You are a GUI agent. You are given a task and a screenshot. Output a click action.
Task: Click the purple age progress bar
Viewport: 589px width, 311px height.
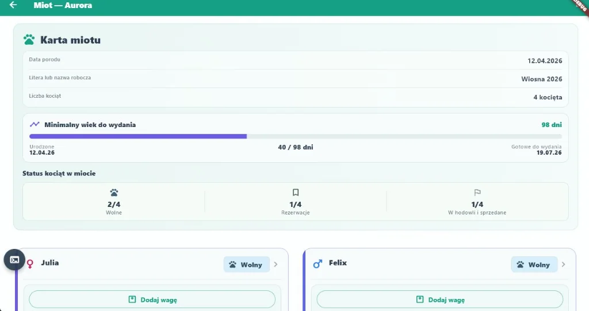pyautogui.click(x=138, y=136)
